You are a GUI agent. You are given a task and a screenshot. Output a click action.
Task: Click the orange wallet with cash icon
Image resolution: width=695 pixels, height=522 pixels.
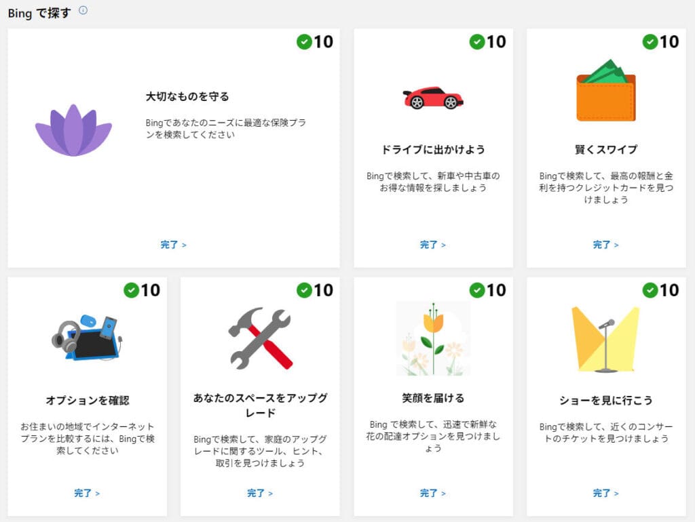coord(605,91)
